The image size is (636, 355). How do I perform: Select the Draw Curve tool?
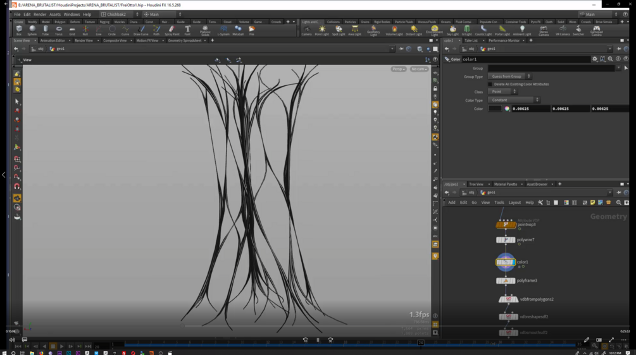point(140,30)
